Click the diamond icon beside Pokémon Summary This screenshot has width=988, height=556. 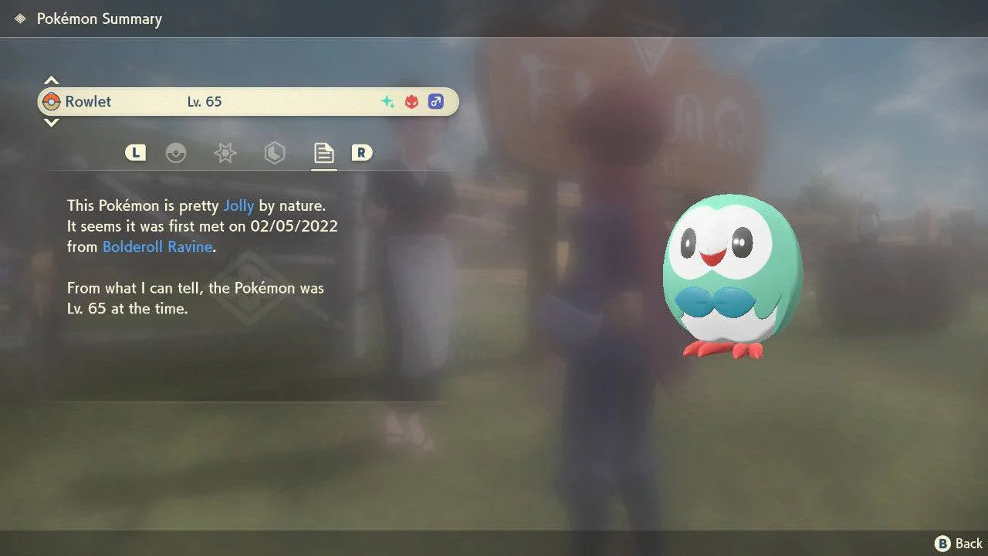click(20, 19)
